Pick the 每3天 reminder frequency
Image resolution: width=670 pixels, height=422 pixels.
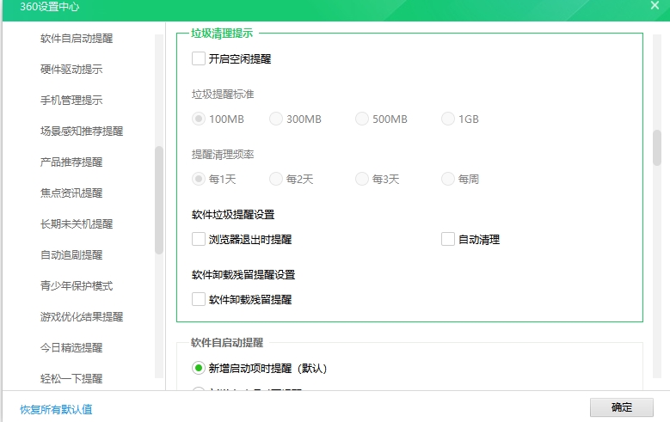(362, 179)
